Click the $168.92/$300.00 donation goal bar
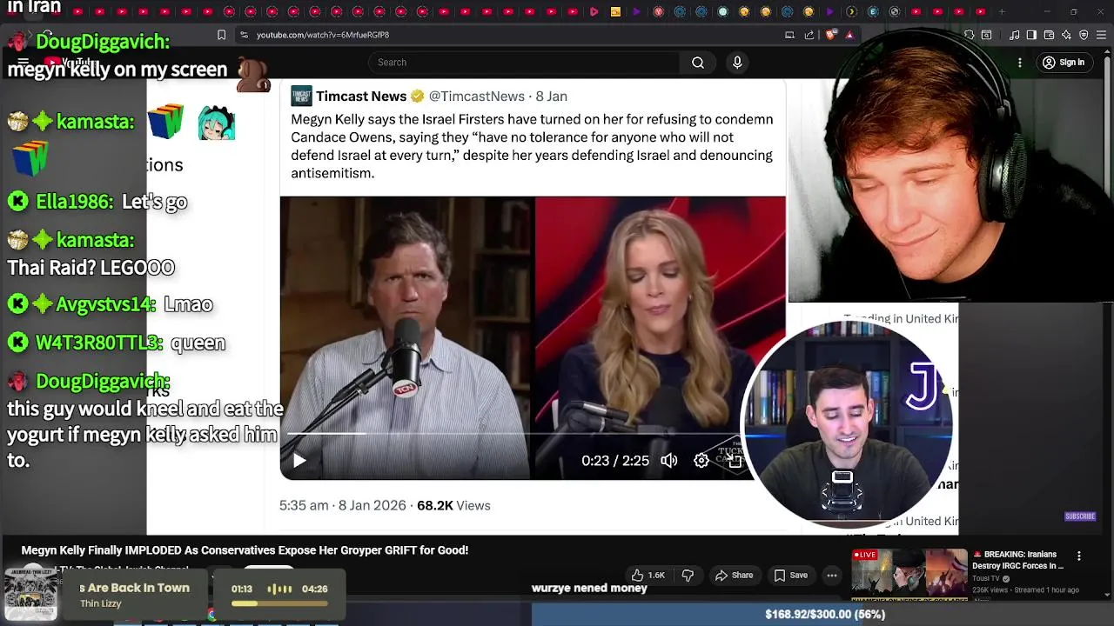Viewport: 1114px width, 626px height. (x=822, y=615)
